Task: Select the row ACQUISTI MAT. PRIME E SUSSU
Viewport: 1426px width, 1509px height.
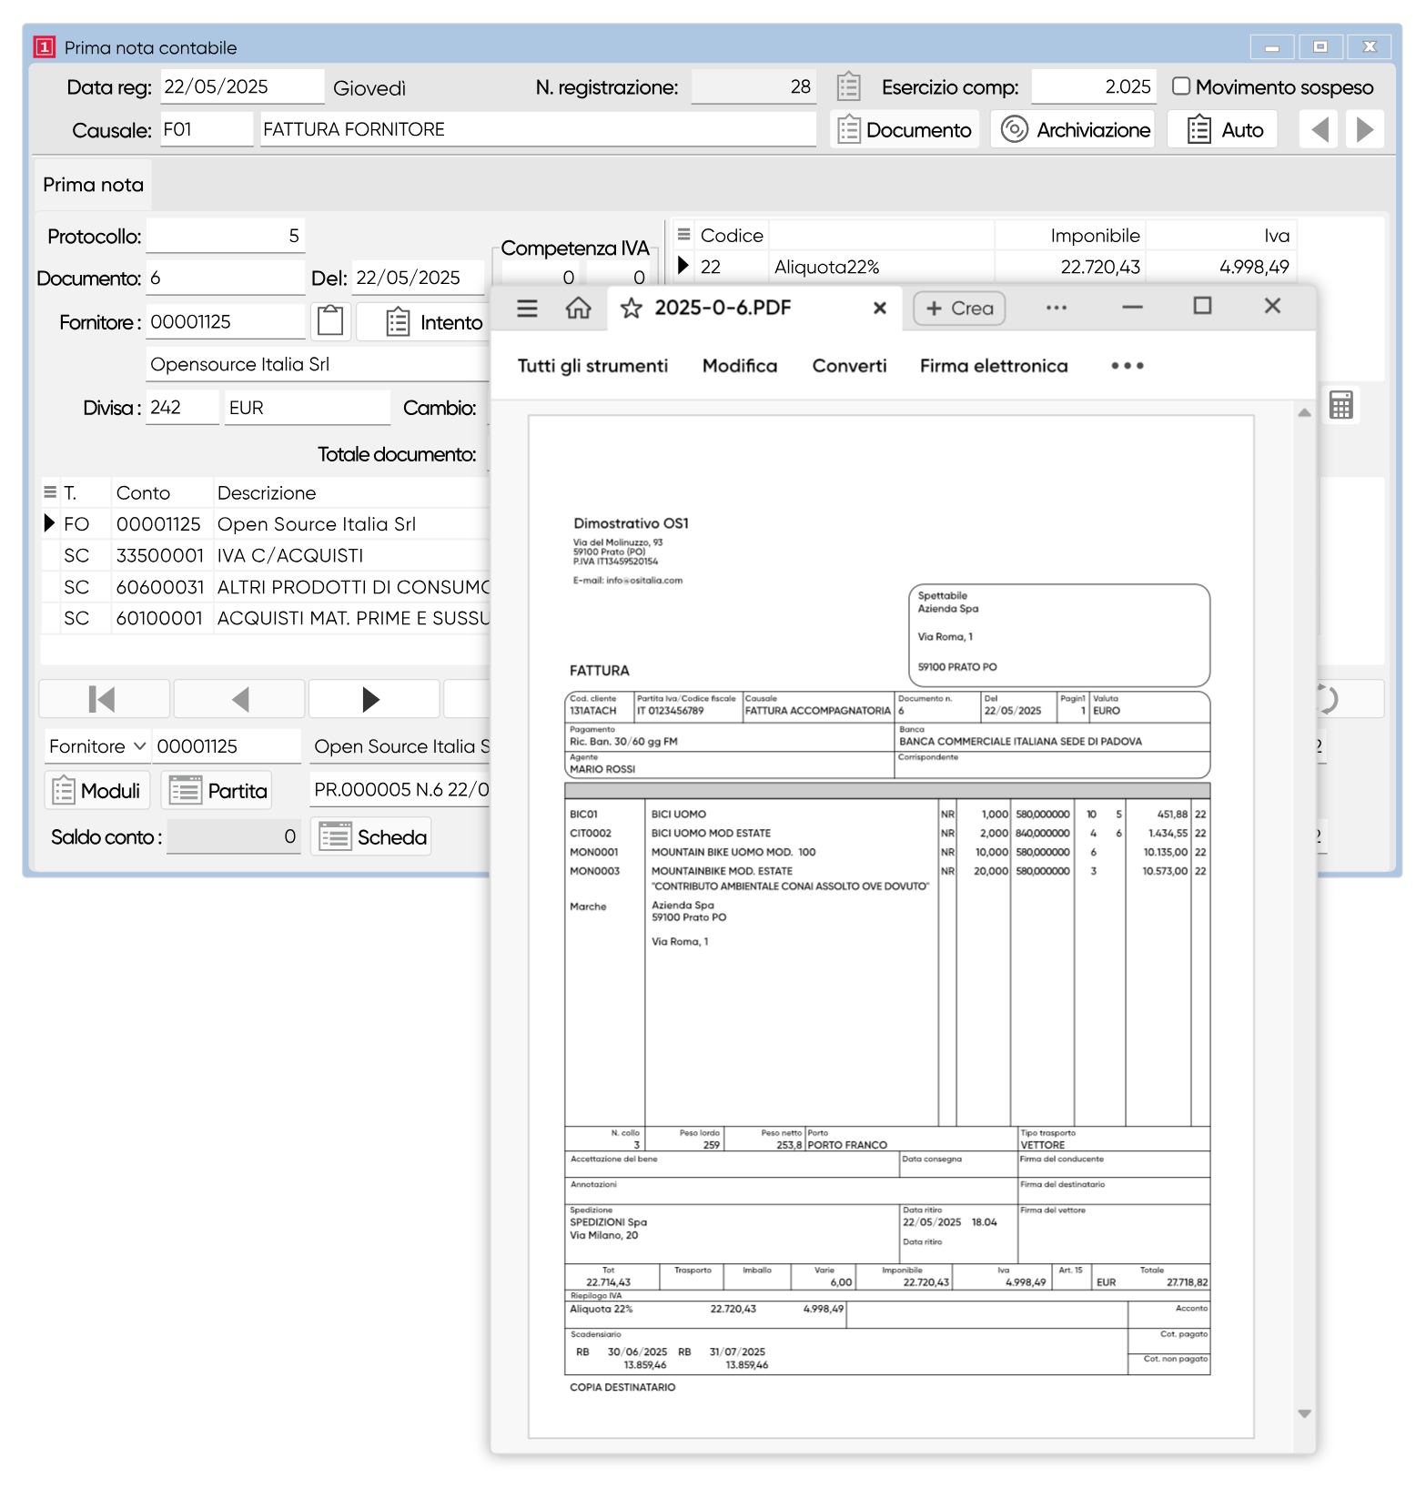Action: click(x=265, y=618)
